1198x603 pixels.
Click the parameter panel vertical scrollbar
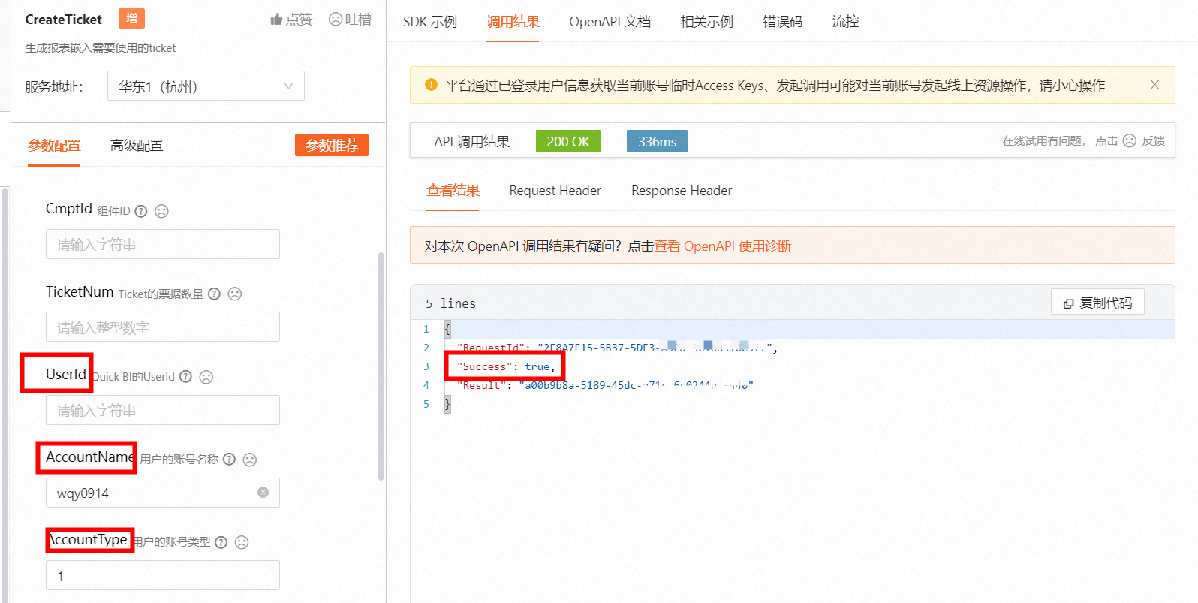coord(381,366)
